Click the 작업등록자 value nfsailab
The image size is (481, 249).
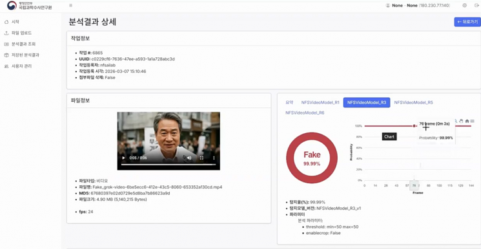pyautogui.click(x=108, y=65)
